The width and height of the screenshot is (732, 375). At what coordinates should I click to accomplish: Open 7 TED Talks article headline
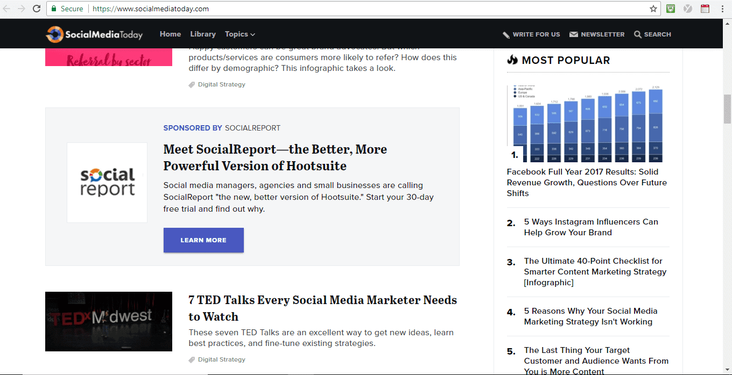click(x=323, y=308)
